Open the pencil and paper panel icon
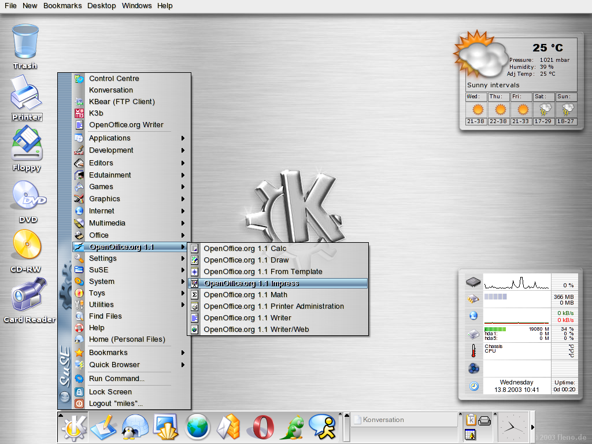 (103, 427)
